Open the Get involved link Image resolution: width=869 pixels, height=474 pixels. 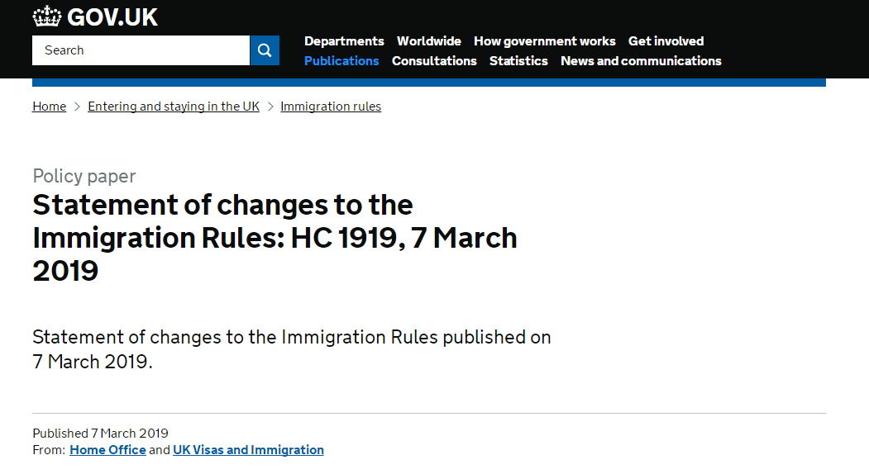(666, 41)
